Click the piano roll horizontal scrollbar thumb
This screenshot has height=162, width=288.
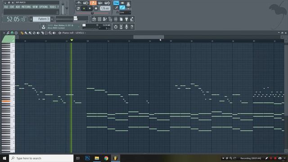[x=148, y=37]
